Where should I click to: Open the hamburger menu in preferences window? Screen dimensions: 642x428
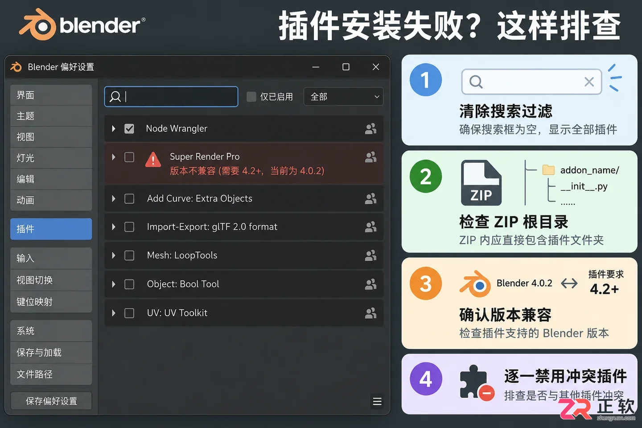coord(377,401)
